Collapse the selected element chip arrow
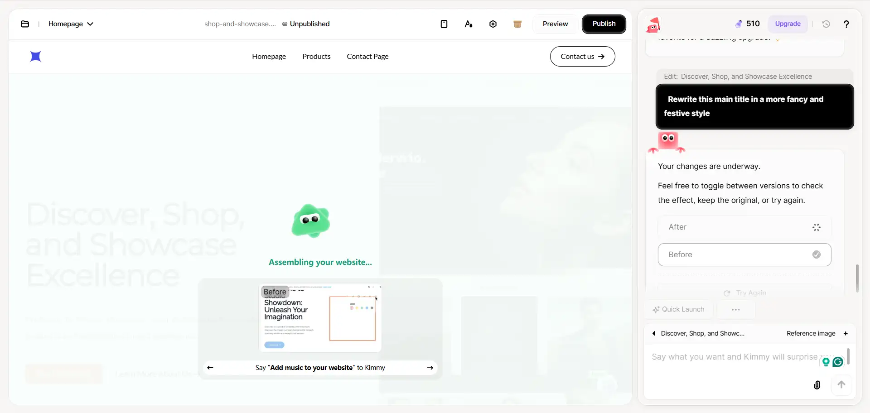The height and width of the screenshot is (413, 870). [654, 333]
